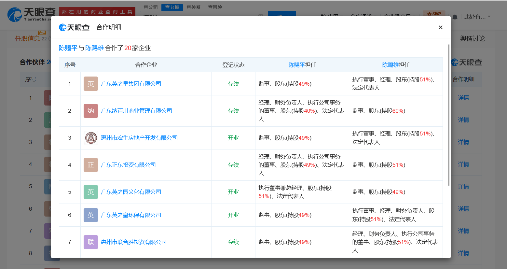Close the 合作明细 dialog
This screenshot has width=507, height=269.
[440, 27]
